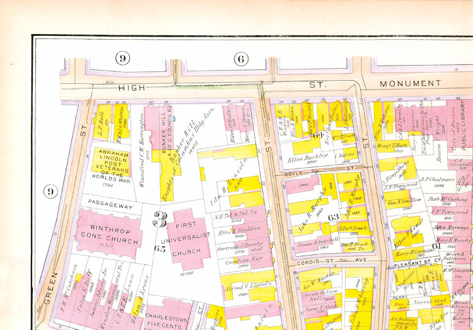Click the Public Library building
This screenshot has width=473, height=330.
point(461,136)
